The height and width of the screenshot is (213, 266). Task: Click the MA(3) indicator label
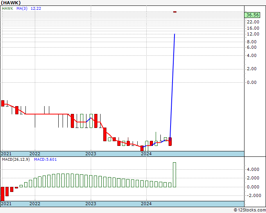pyautogui.click(x=22, y=9)
